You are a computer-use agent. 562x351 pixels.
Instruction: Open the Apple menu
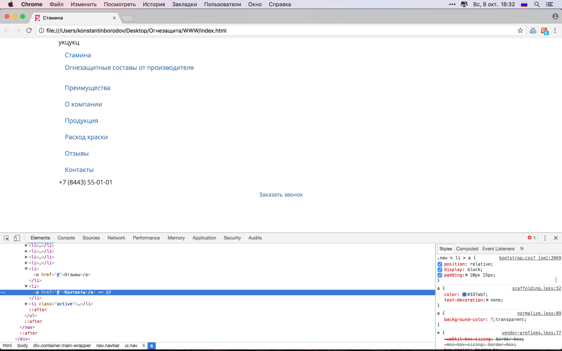tap(11, 4)
